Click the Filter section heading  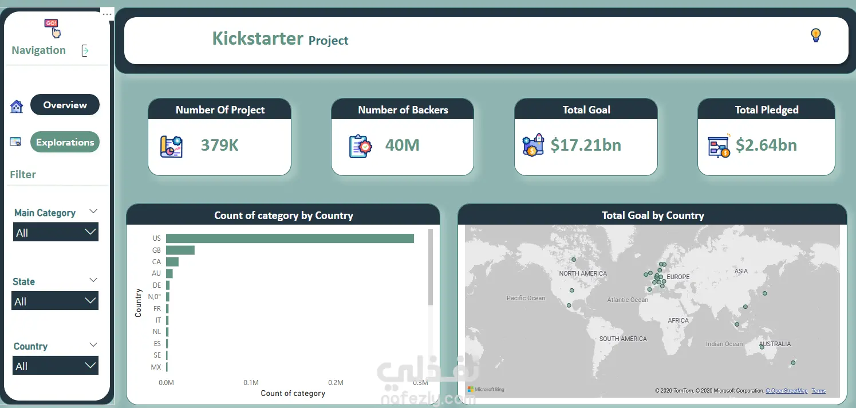tap(23, 174)
